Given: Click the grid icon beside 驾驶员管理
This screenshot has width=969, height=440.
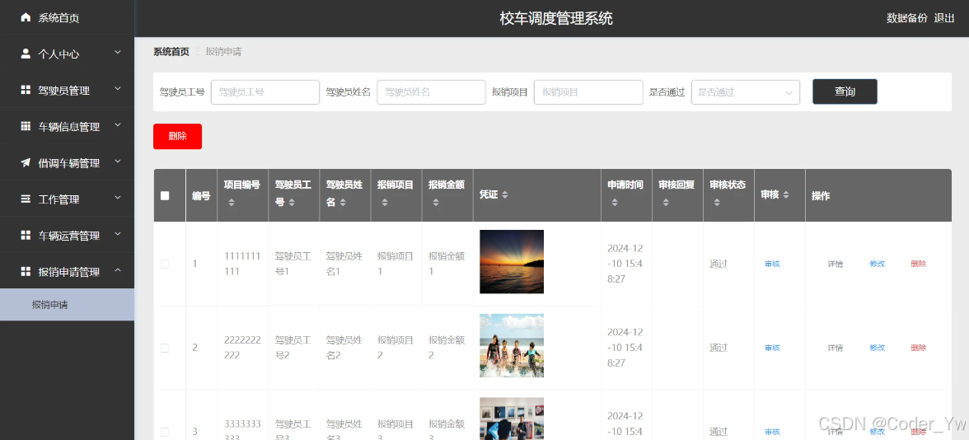Looking at the screenshot, I should 26,91.
